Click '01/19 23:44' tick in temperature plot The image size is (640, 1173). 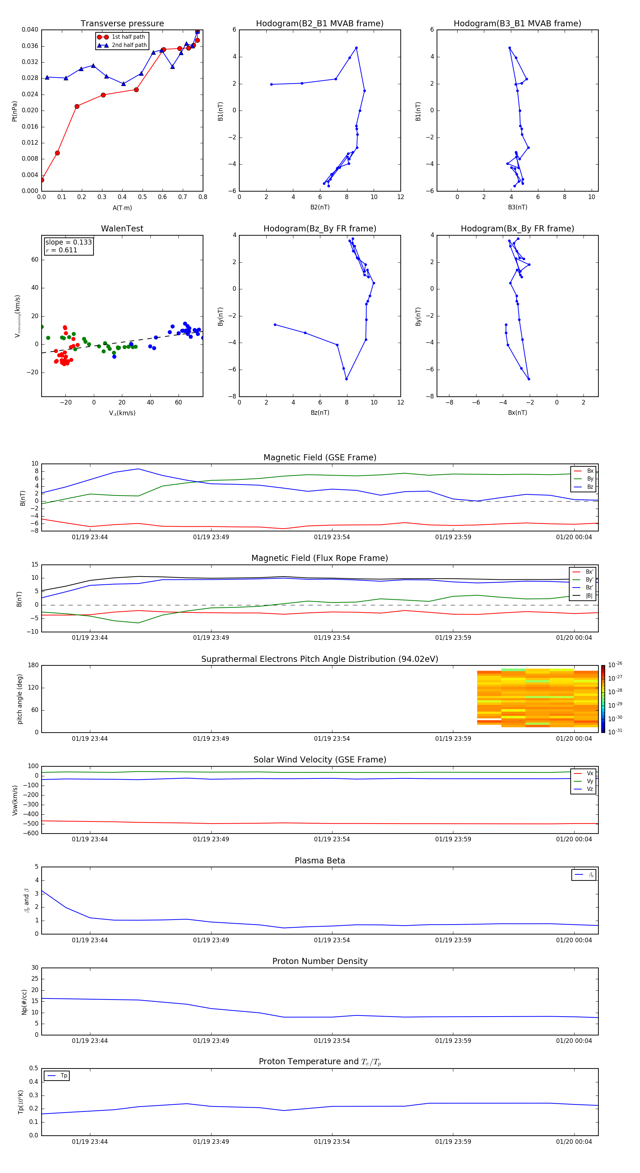90,1142
